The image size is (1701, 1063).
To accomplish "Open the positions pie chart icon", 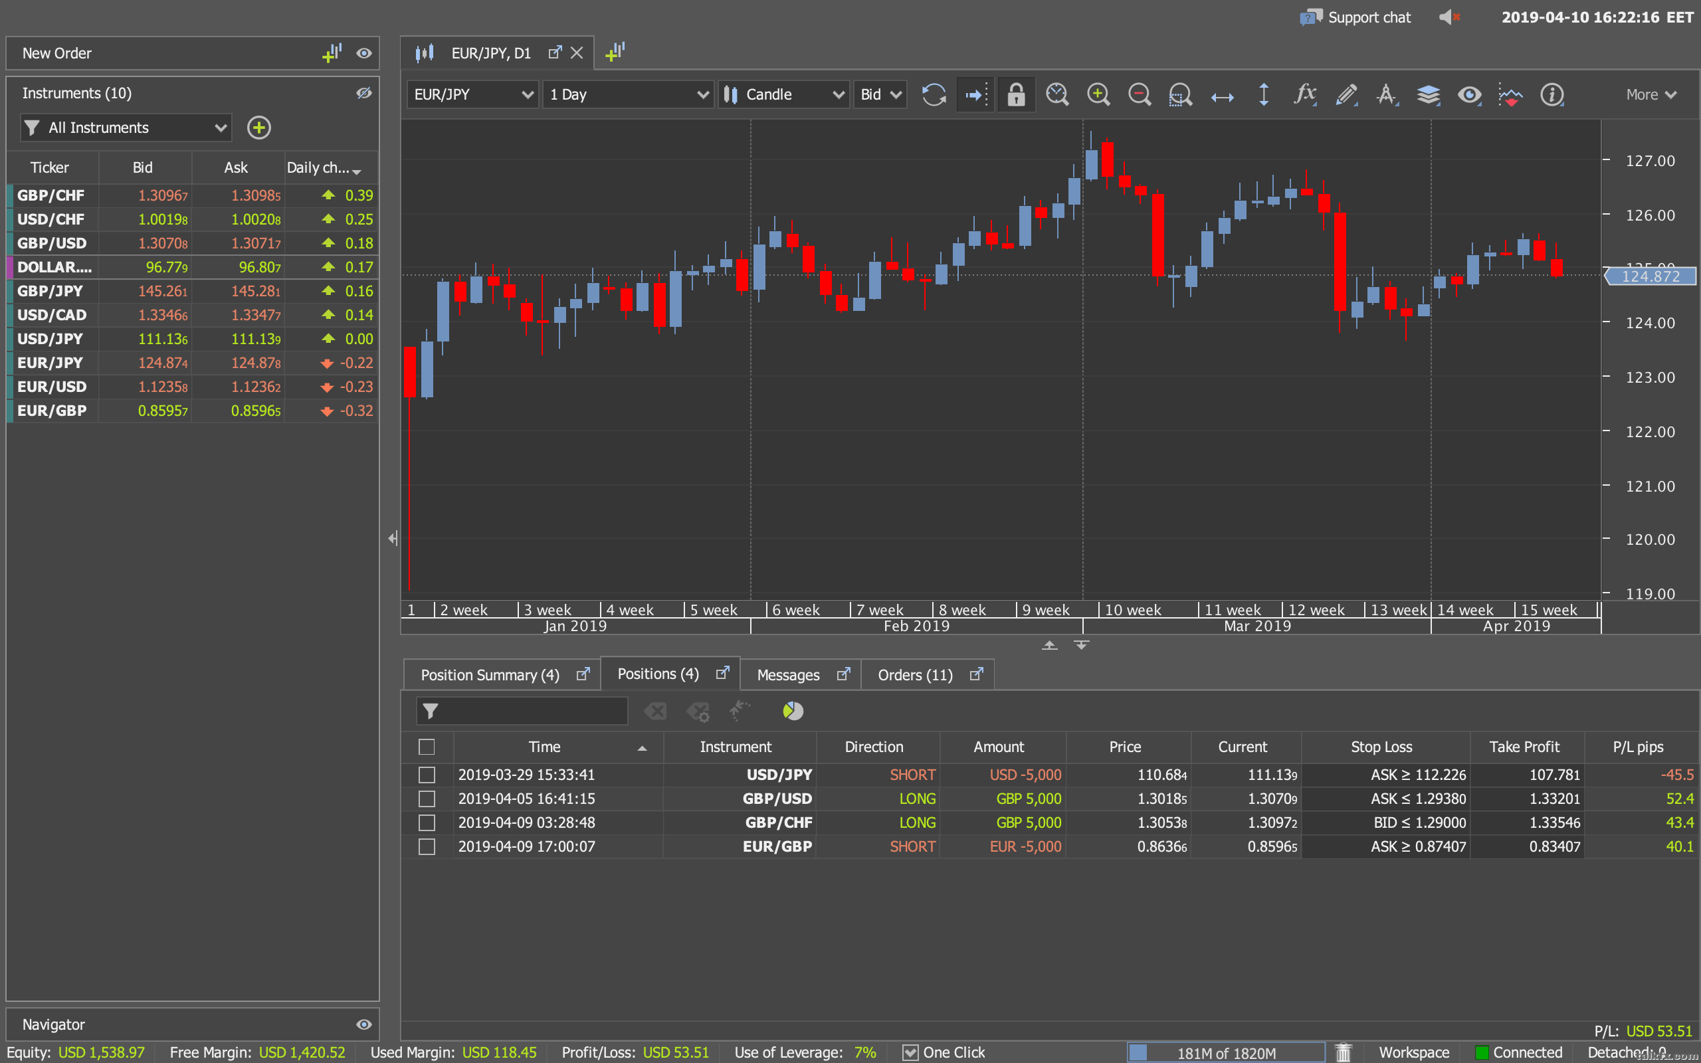I will click(793, 711).
